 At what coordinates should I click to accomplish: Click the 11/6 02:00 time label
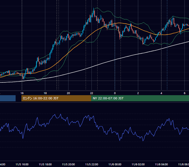click(x=138, y=164)
